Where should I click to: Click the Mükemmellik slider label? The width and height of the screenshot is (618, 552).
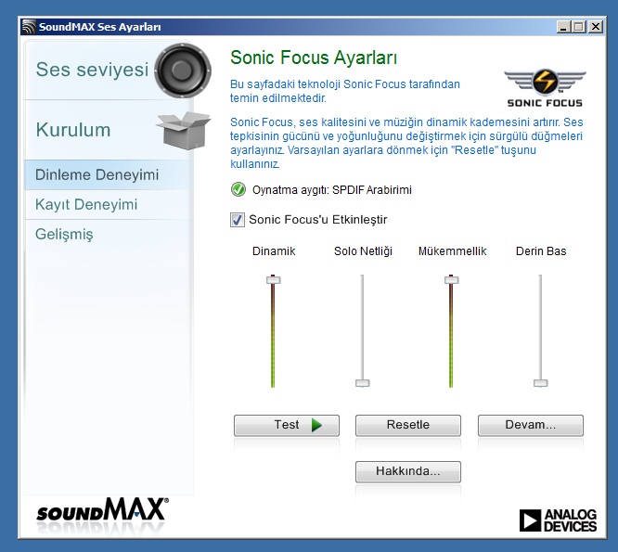tap(452, 251)
